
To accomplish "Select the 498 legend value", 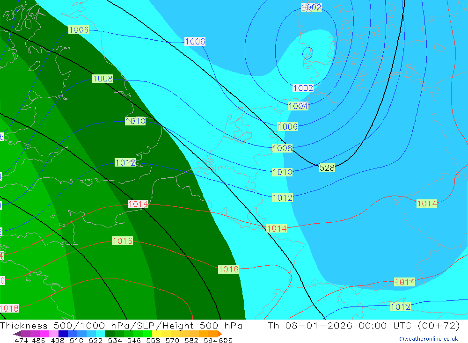I will (57, 340).
